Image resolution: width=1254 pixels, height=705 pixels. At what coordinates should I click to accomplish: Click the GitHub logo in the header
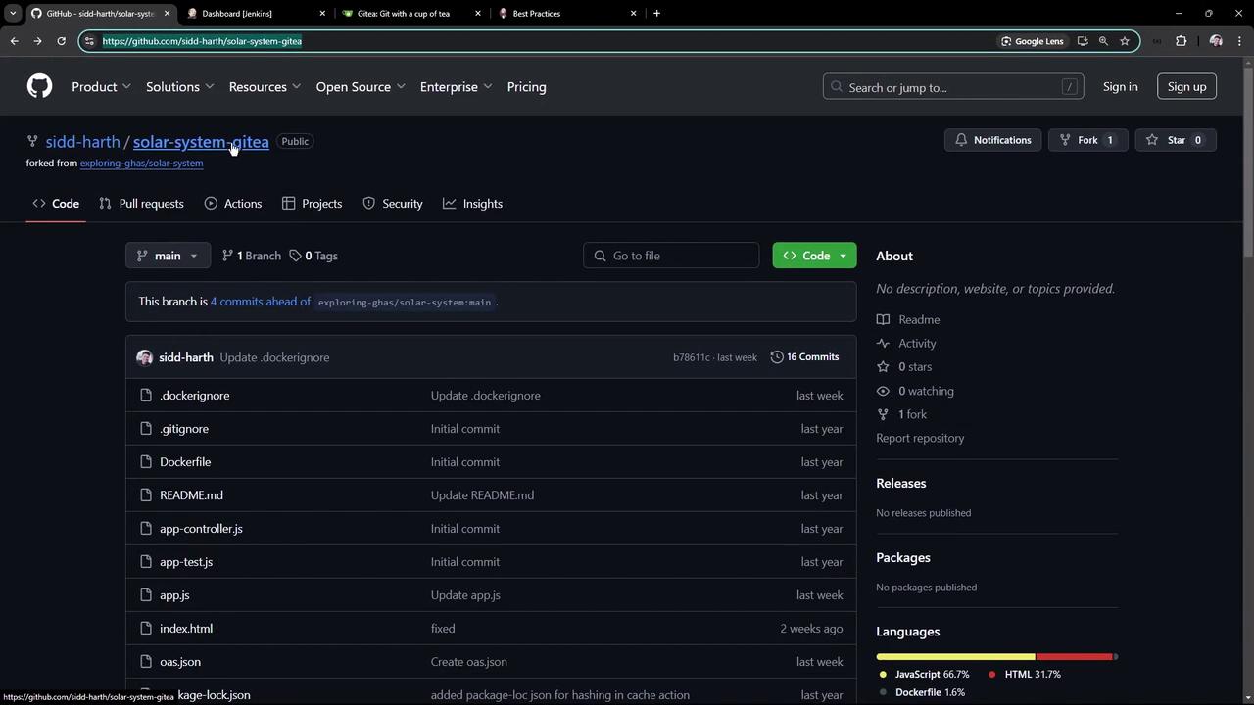[39, 86]
